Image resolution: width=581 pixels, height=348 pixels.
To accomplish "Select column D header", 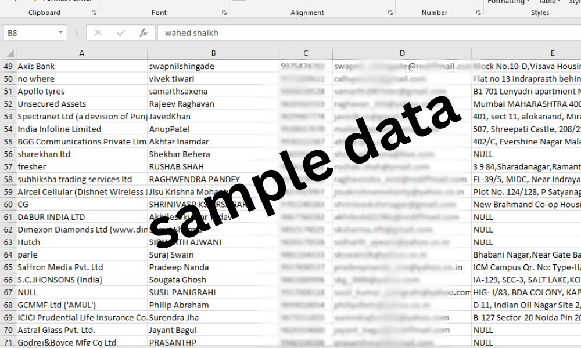I will (x=402, y=53).
